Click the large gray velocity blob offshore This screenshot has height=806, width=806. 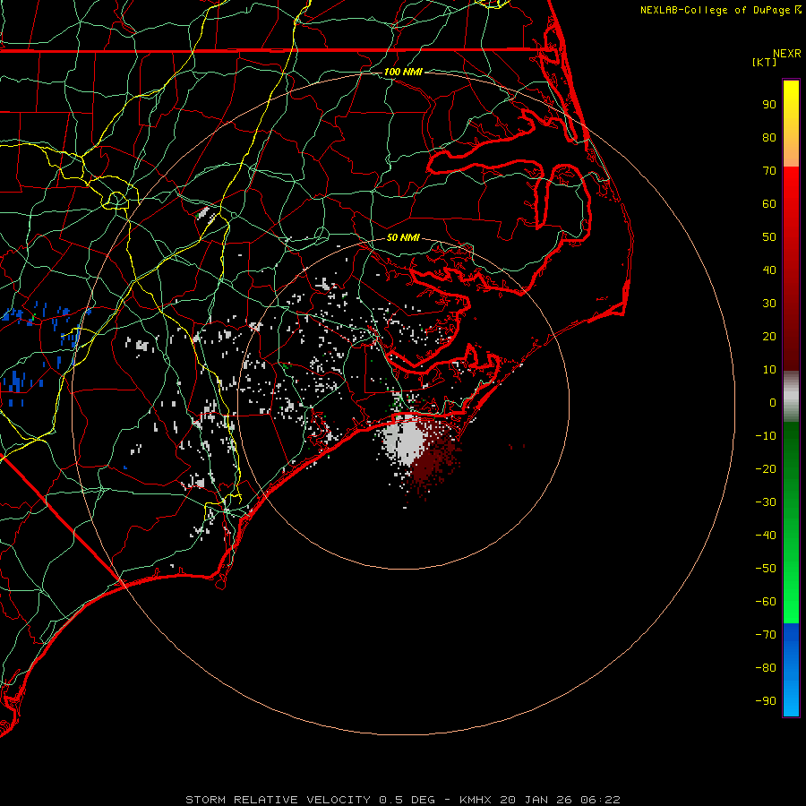coord(406,441)
